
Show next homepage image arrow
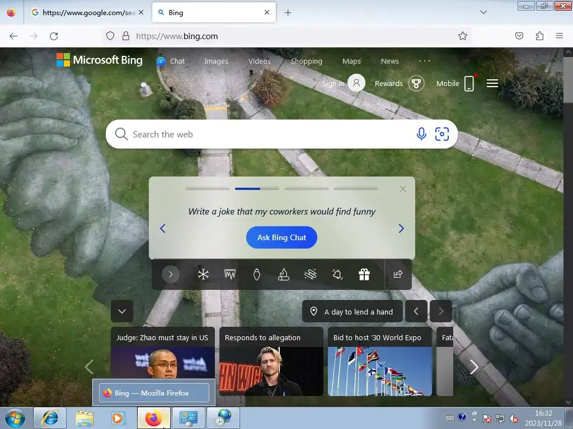(x=441, y=311)
